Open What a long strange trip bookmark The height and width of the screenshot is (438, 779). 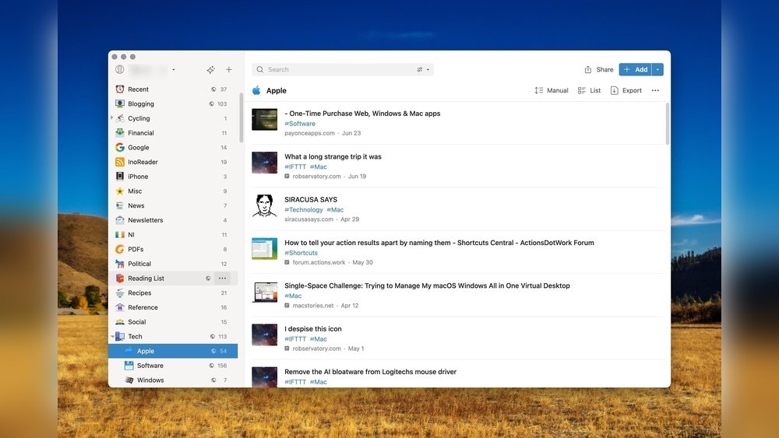click(333, 156)
